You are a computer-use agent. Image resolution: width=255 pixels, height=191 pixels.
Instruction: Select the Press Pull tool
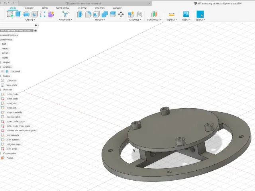[x=80, y=14]
